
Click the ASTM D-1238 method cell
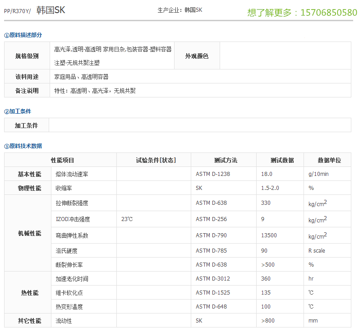(224, 174)
